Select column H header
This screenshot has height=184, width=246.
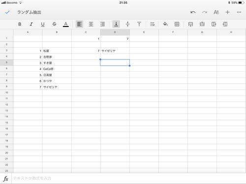pos(231,32)
